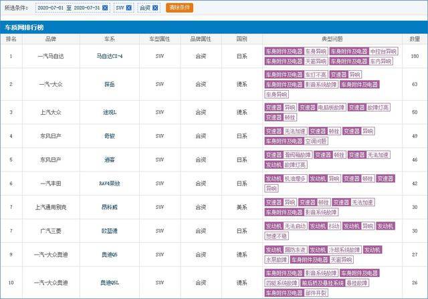Viewport: 428px width, 299px height.
Task: Click the 影音系统故障 tag in the 昂科威 row
Action: 321,212
